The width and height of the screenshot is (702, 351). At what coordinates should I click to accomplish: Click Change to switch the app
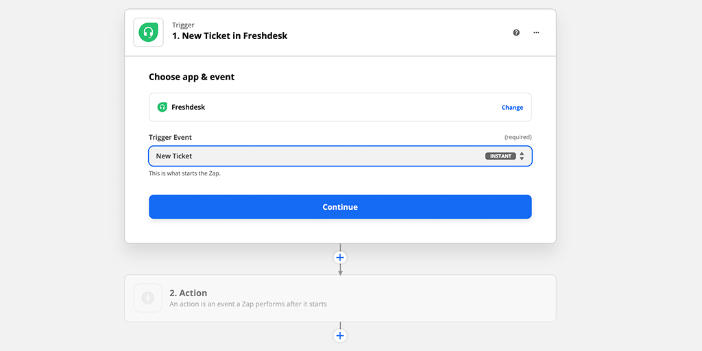coord(512,108)
